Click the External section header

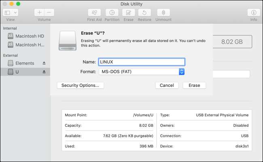pos(11,55)
